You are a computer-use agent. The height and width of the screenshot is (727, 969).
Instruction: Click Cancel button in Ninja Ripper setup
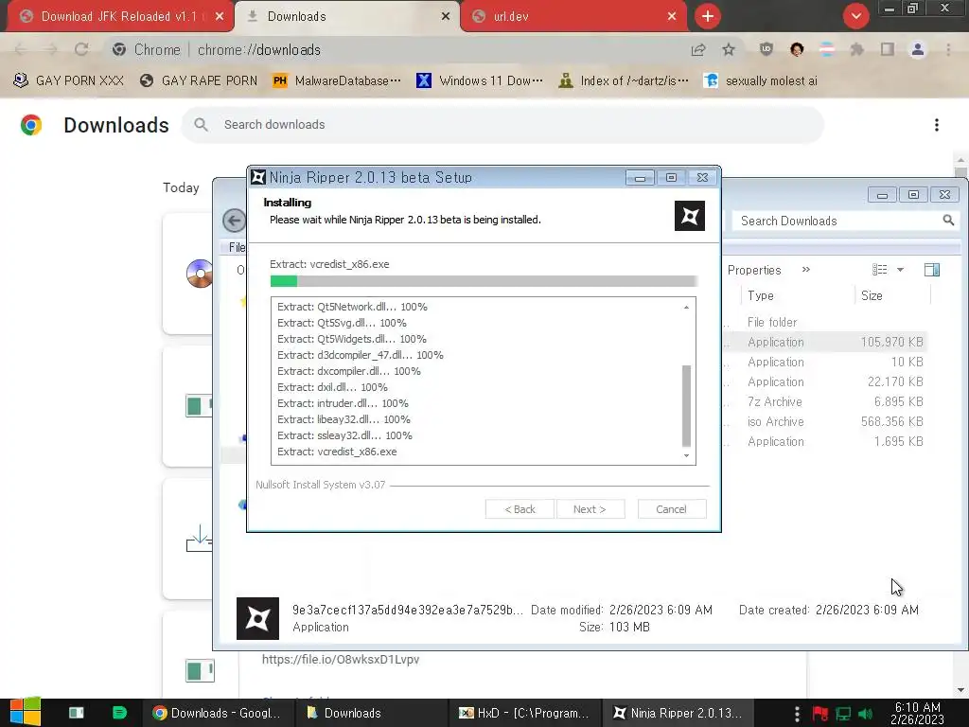(671, 508)
